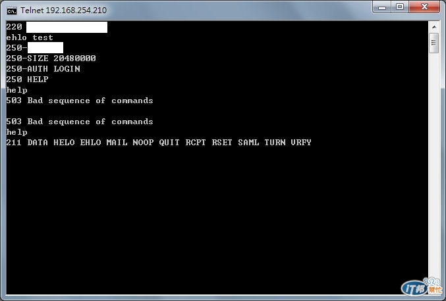This screenshot has width=446, height=301.
Task: Click the first '503 Bad sequence' line
Action: [x=80, y=101]
